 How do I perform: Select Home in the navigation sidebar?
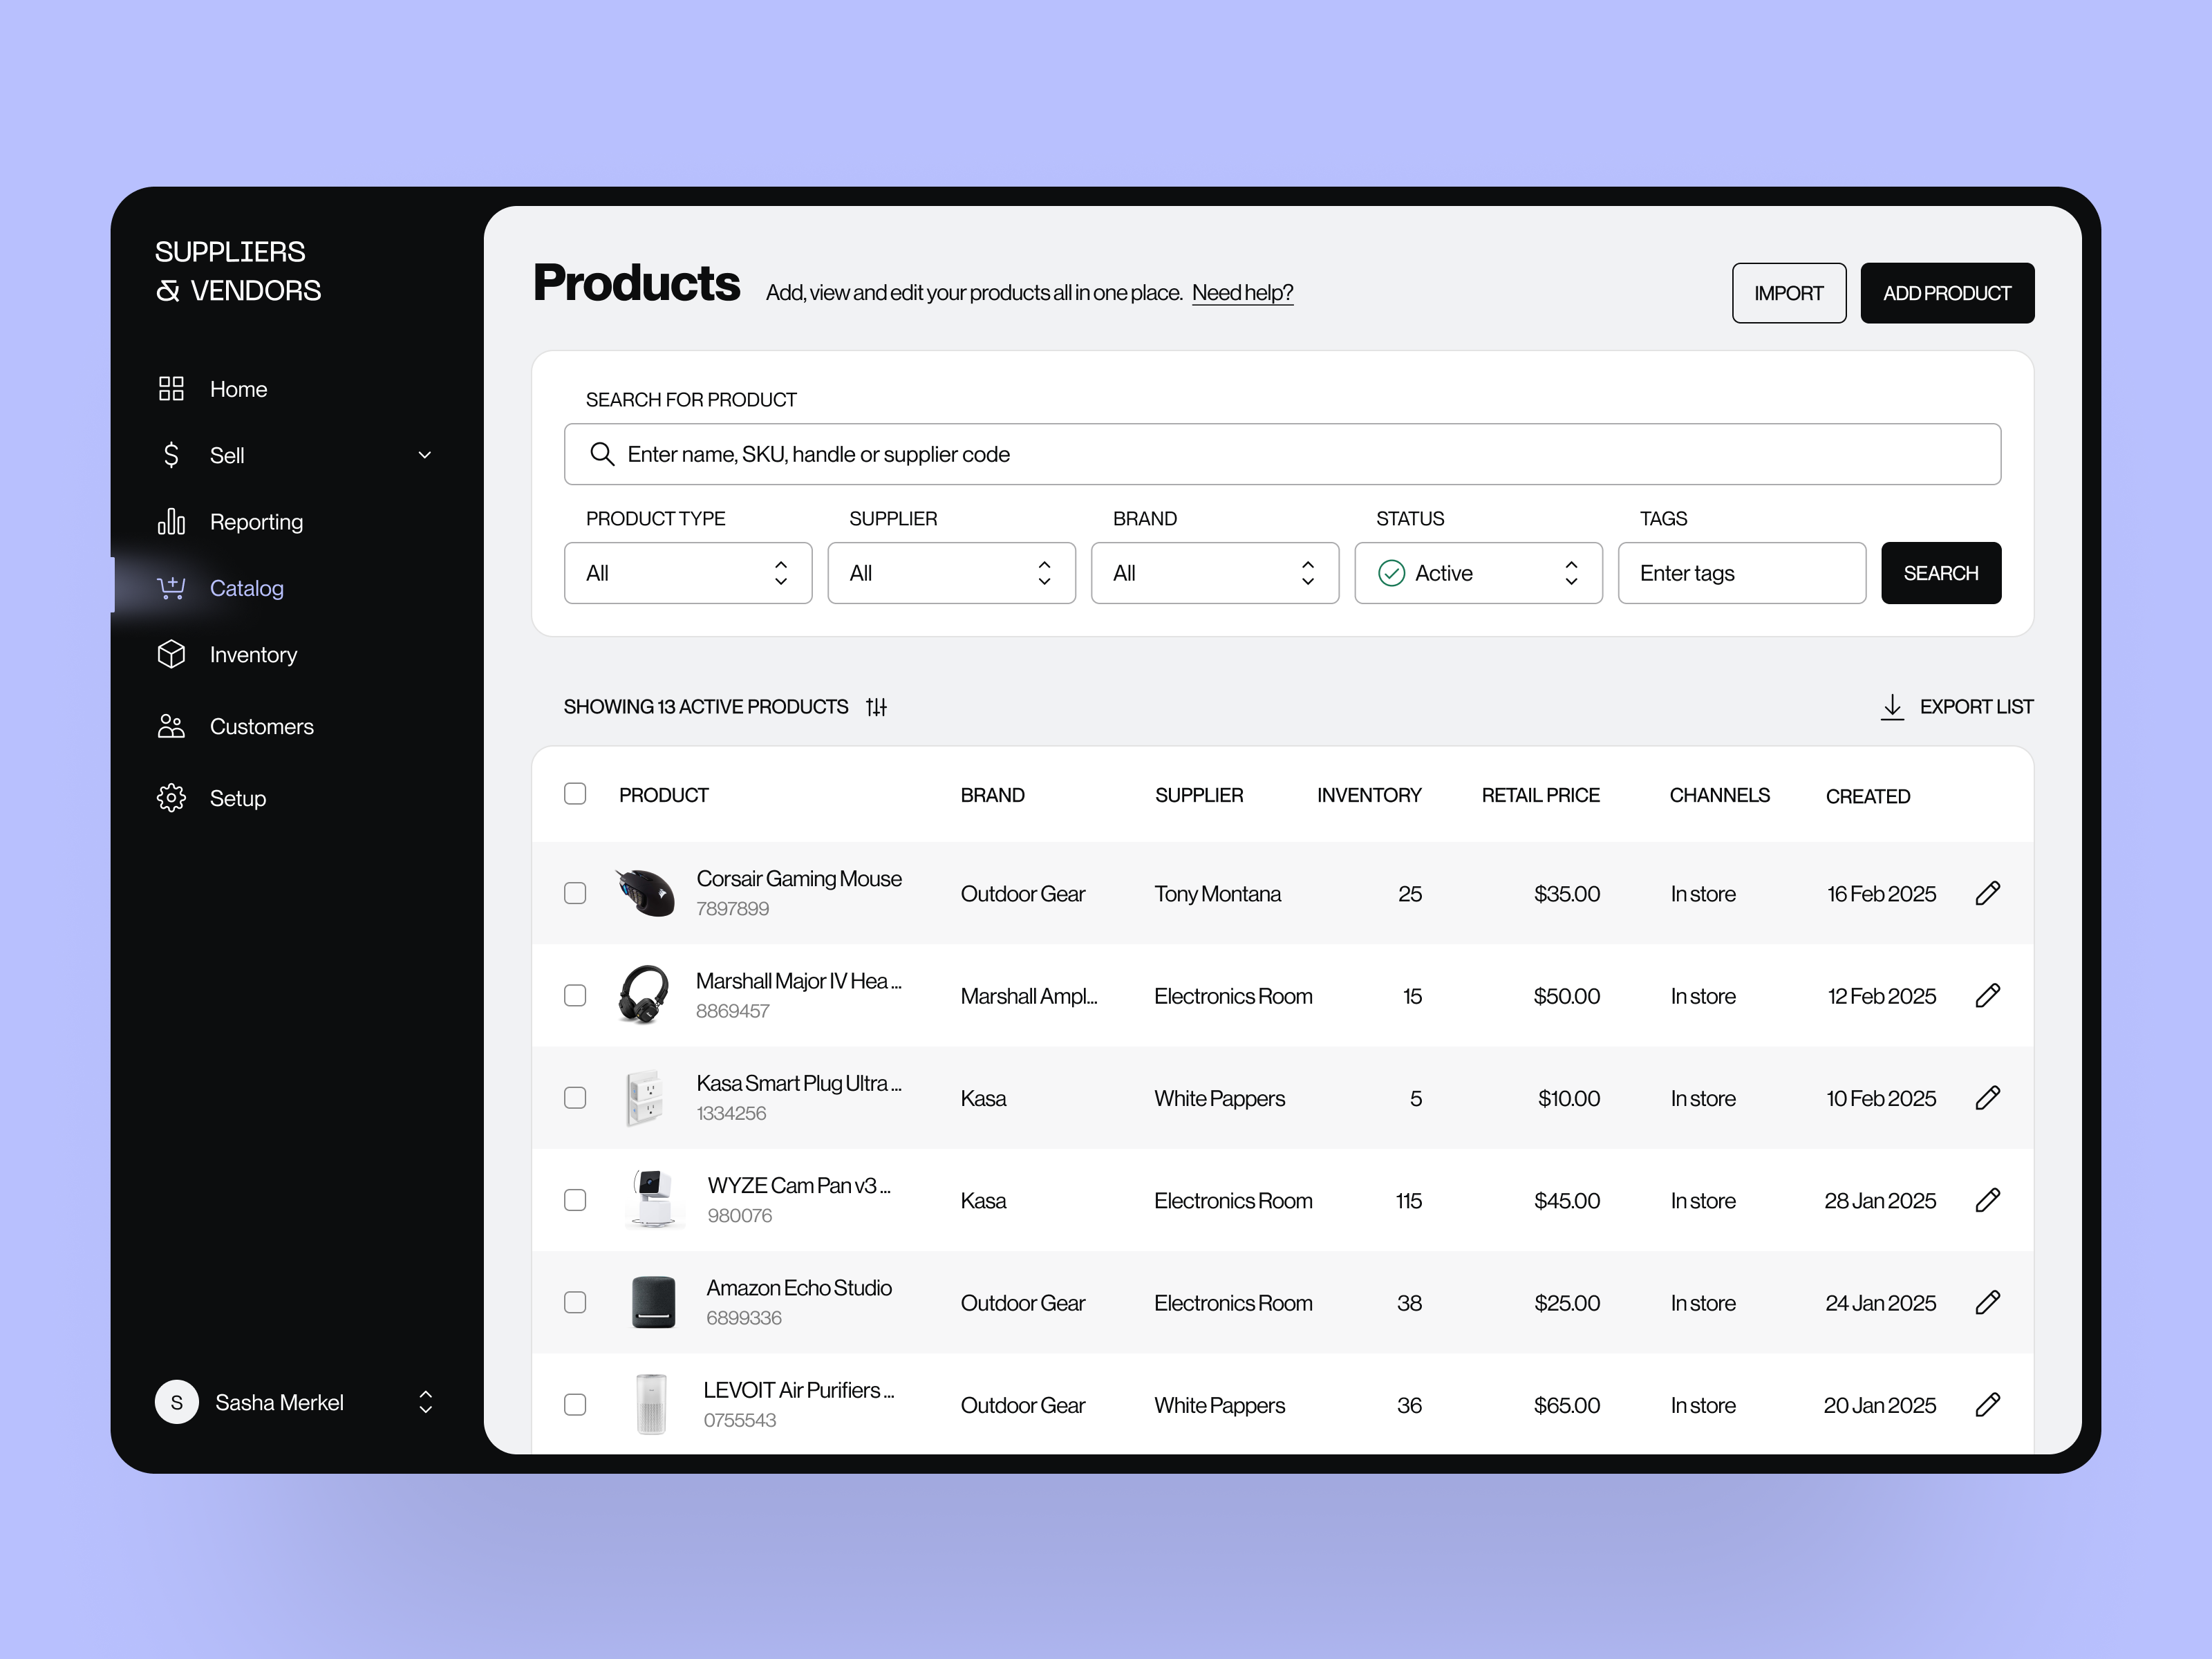237,388
